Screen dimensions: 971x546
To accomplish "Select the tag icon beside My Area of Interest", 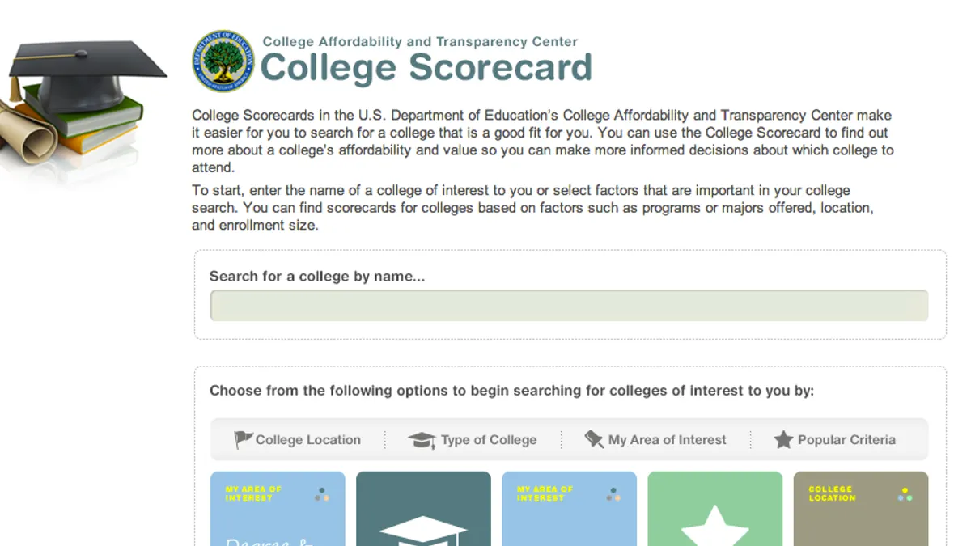I will click(x=594, y=439).
